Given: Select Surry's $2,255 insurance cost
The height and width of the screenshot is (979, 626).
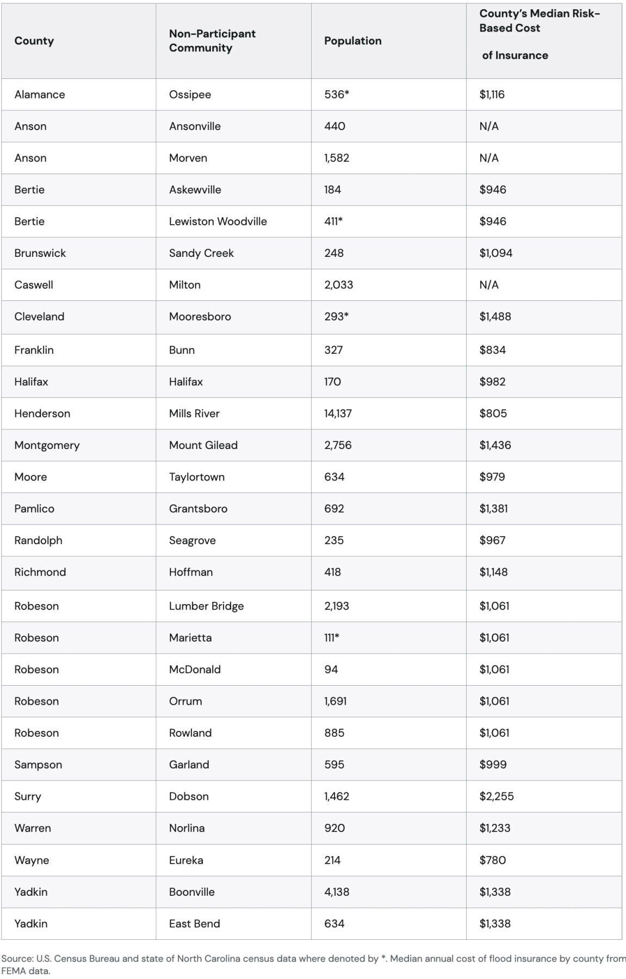Looking at the screenshot, I should [496, 797].
